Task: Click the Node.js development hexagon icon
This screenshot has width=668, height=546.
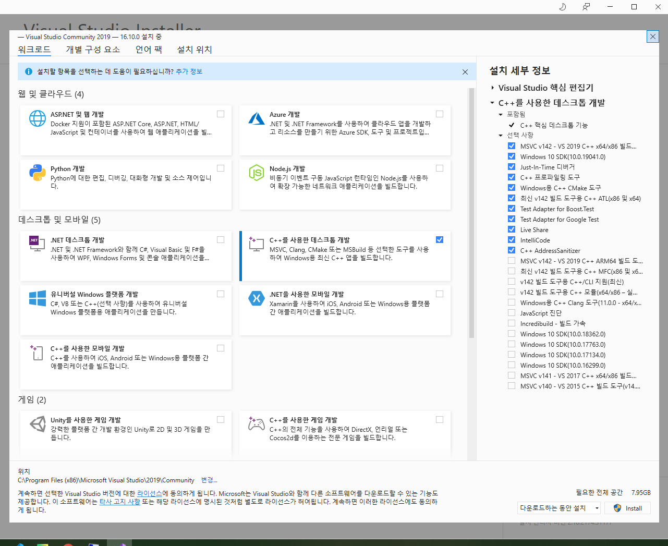Action: 257,173
